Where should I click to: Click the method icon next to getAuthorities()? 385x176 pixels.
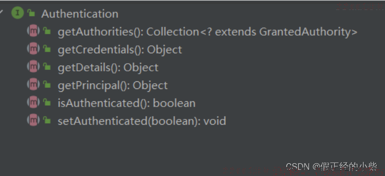pos(33,31)
